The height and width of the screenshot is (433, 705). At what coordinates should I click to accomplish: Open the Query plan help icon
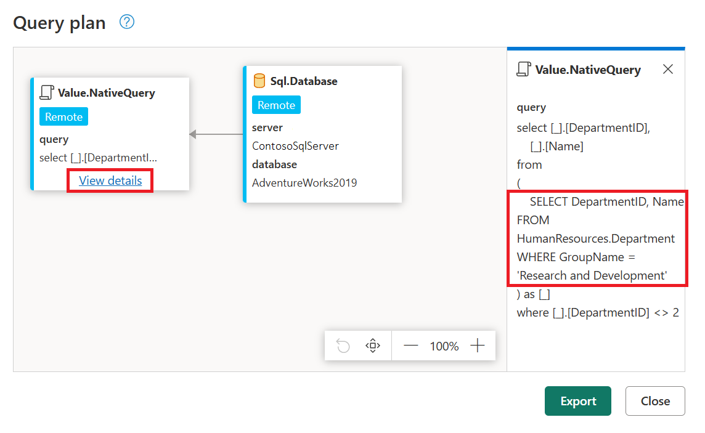(126, 21)
